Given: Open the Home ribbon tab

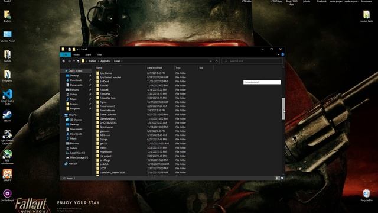Looking at the screenshot, I should pyautogui.click(x=76, y=55).
